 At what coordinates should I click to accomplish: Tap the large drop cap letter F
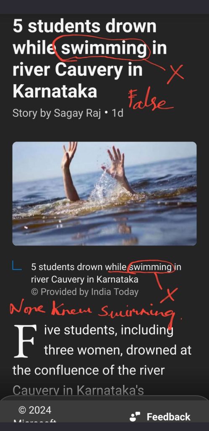point(25,341)
